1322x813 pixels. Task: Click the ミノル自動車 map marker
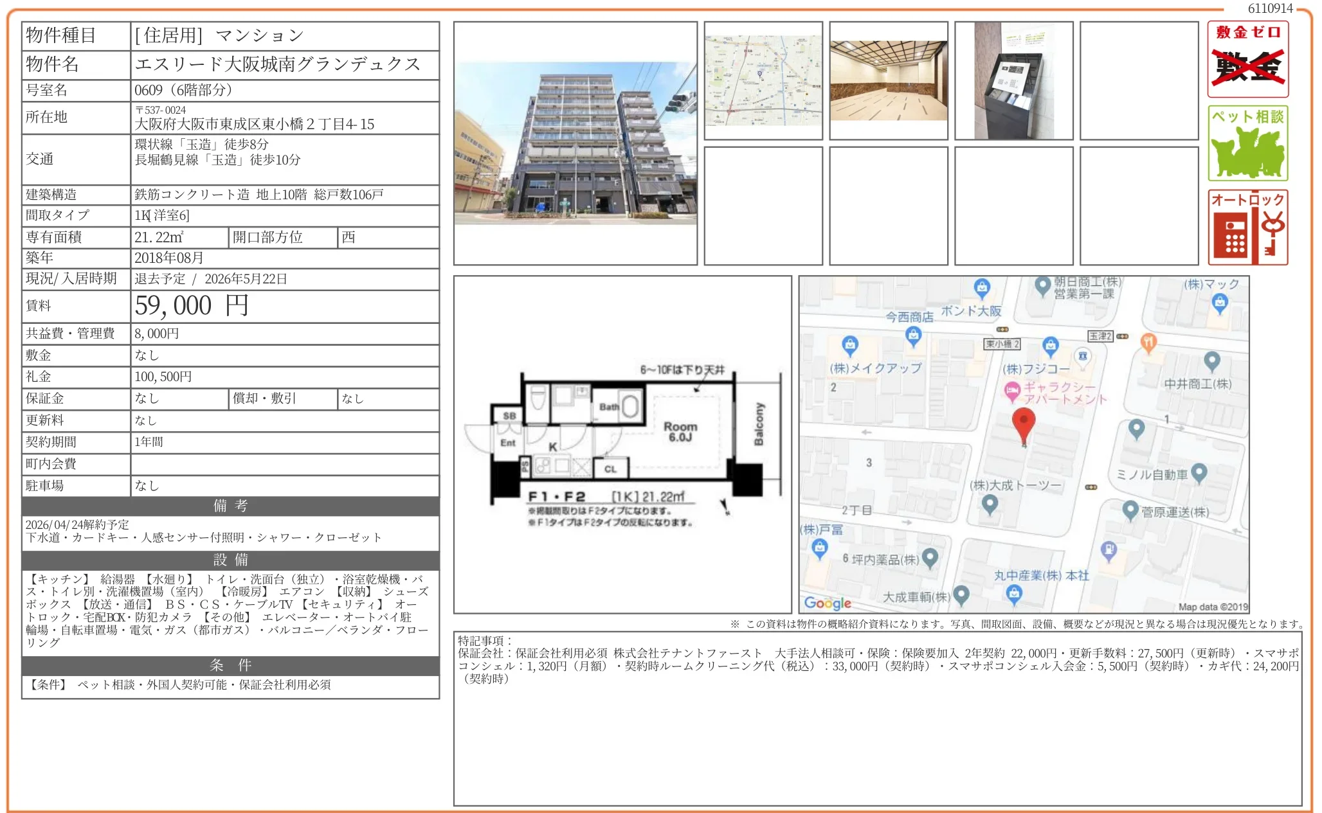[1199, 473]
